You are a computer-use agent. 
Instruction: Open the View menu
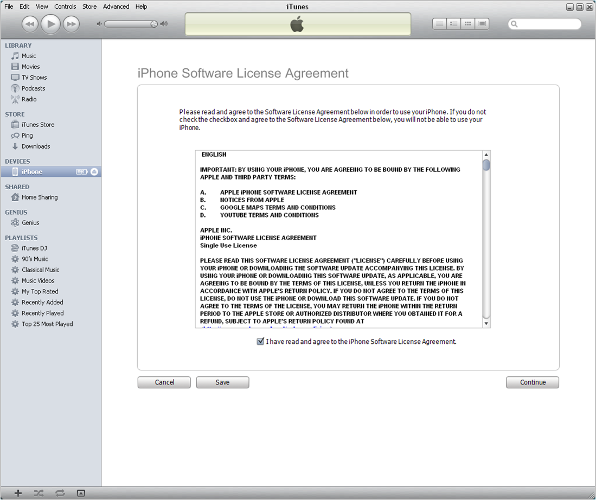[42, 7]
